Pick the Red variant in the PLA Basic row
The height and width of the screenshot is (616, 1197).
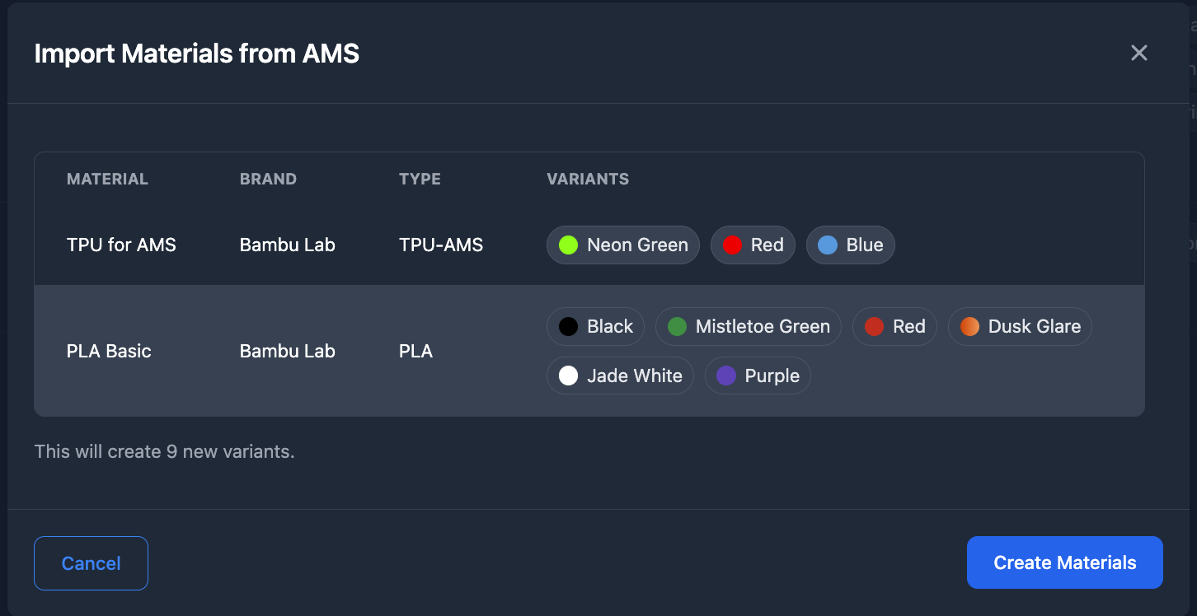[x=894, y=327]
